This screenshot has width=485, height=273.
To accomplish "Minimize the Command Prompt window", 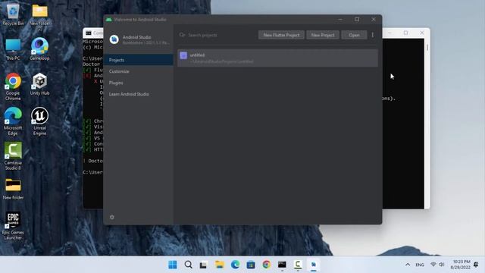I will click(390, 33).
